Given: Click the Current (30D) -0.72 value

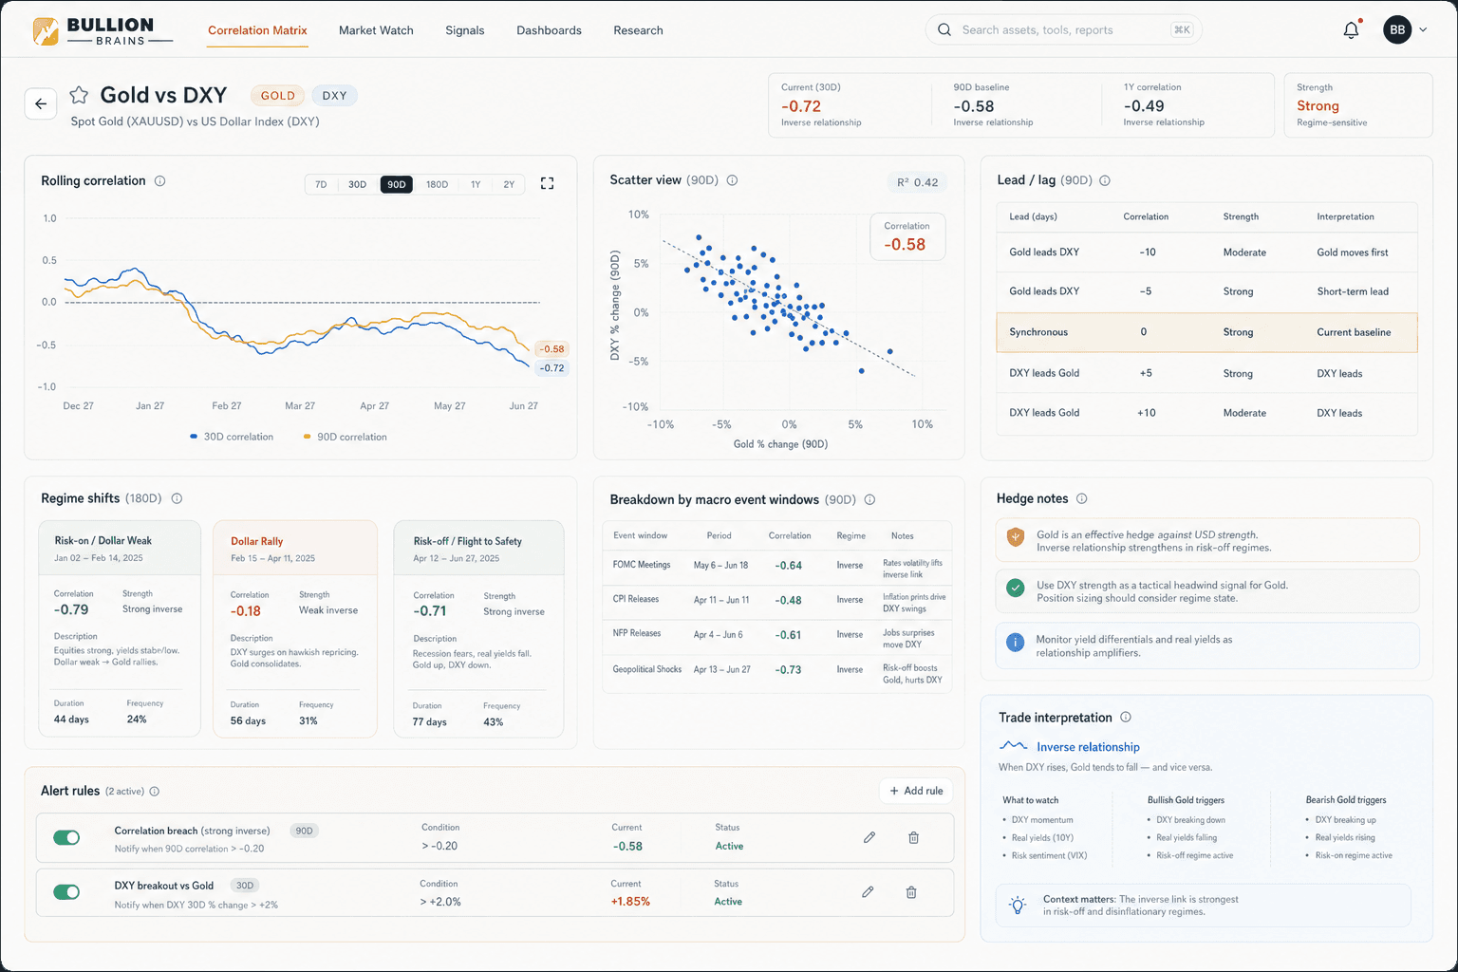Looking at the screenshot, I should coord(801,106).
